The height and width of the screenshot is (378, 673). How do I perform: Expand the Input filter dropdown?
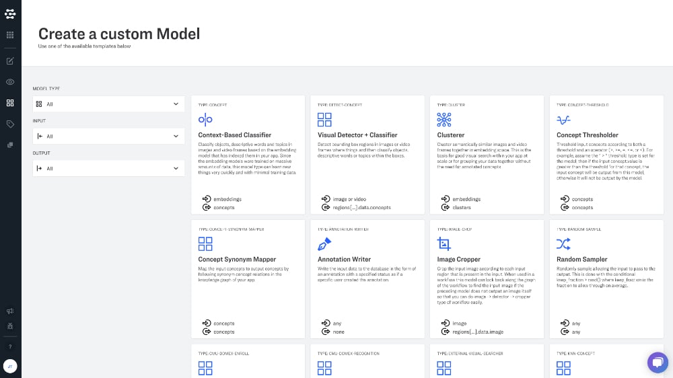click(x=108, y=137)
